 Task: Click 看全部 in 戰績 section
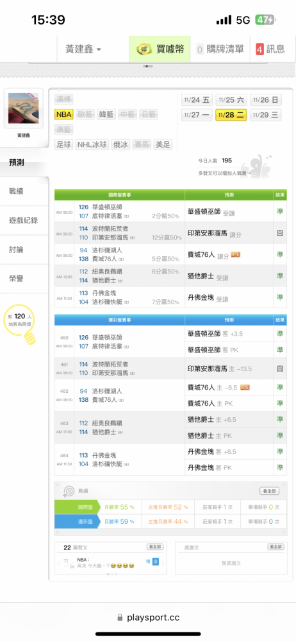click(x=270, y=491)
